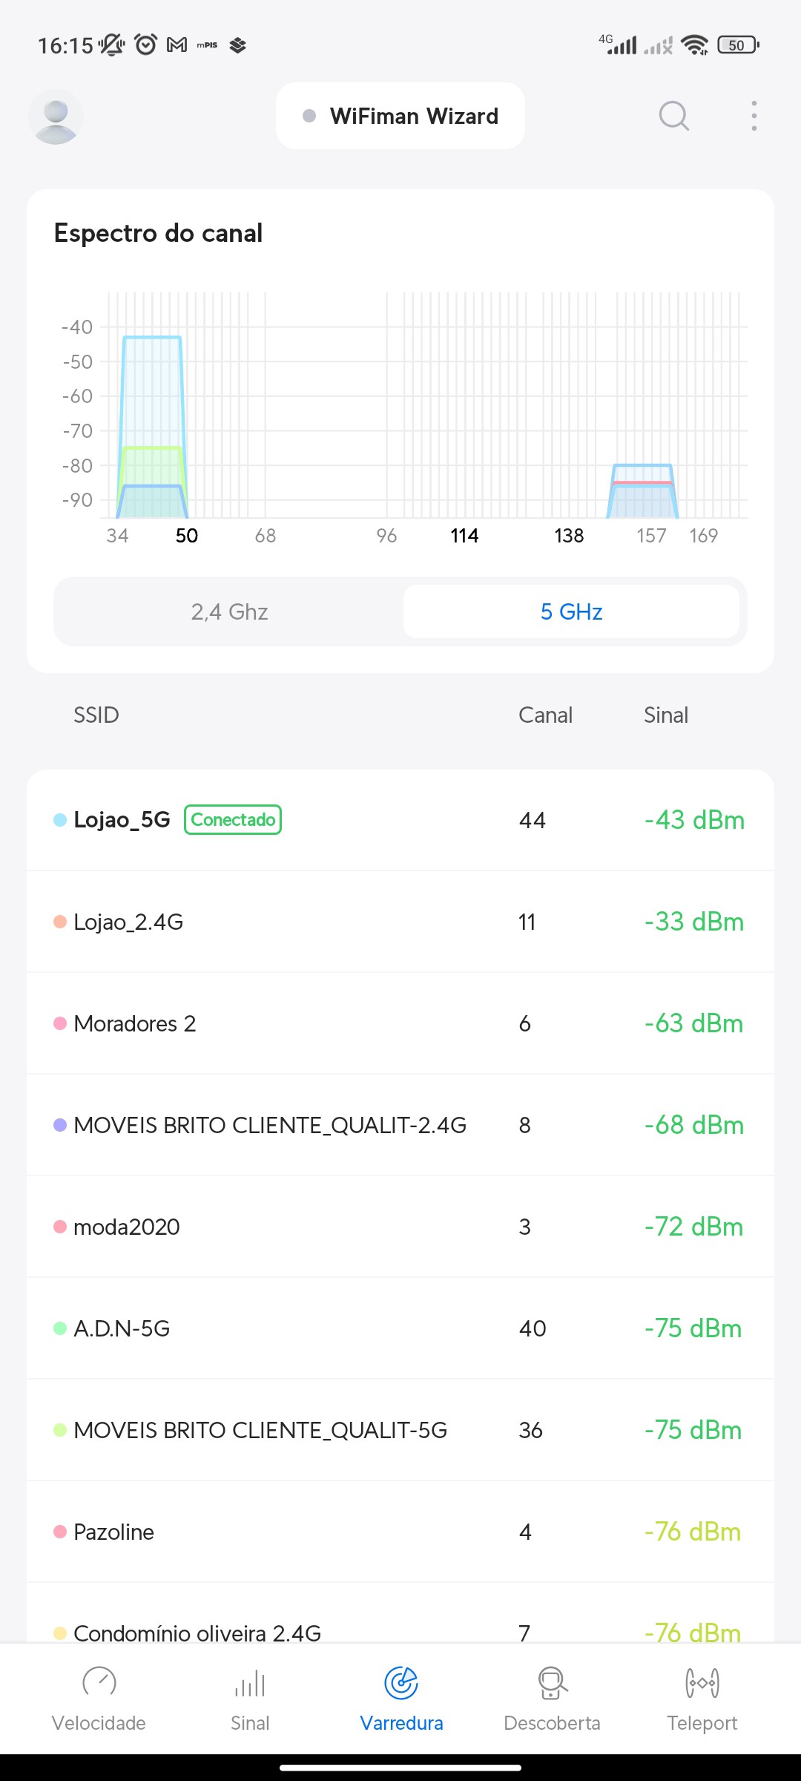Open the connected Lojao_5G network

400,820
